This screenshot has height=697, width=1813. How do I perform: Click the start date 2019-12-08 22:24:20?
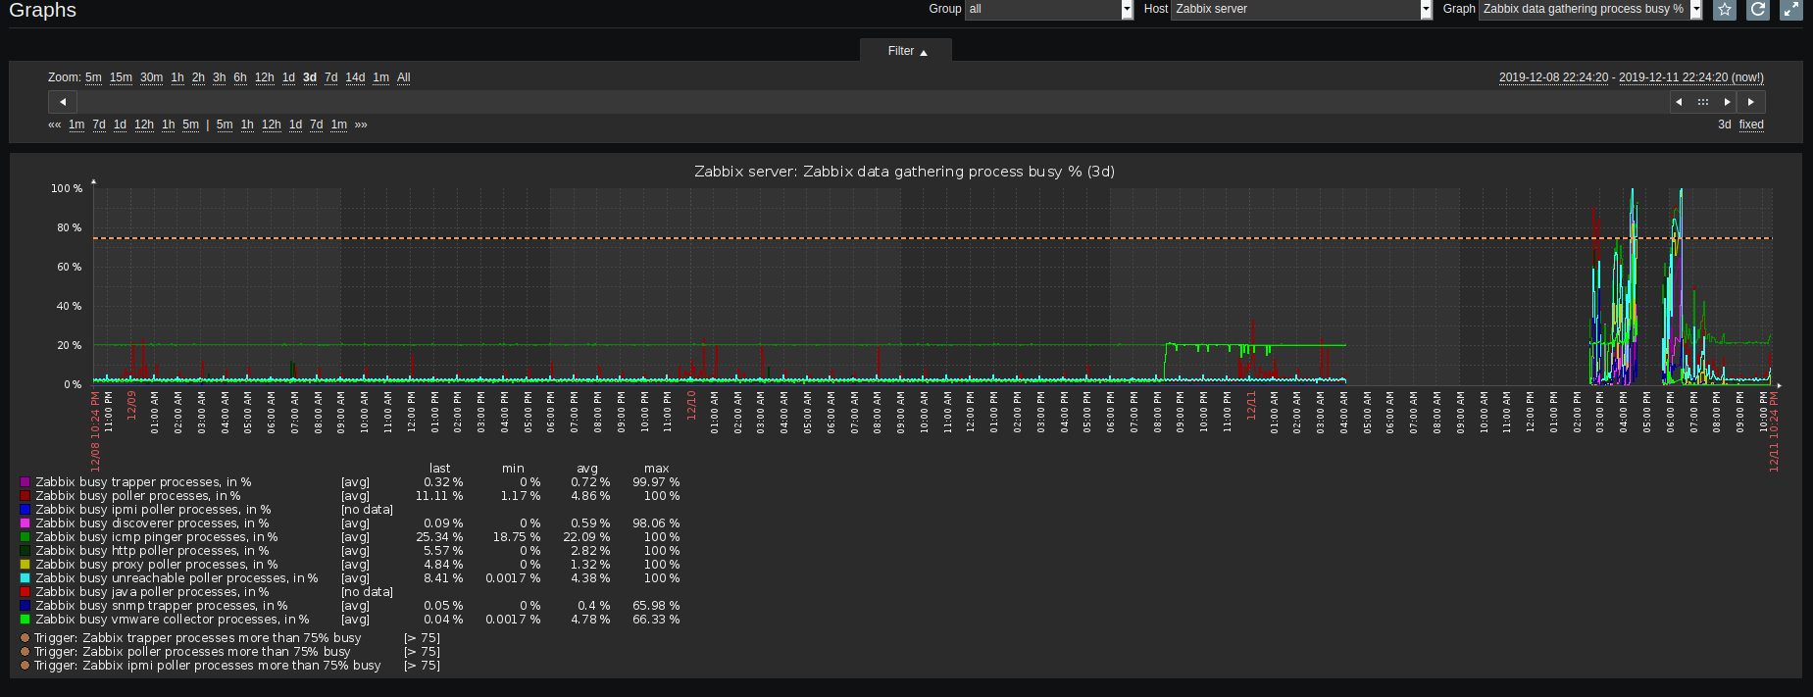click(1553, 77)
